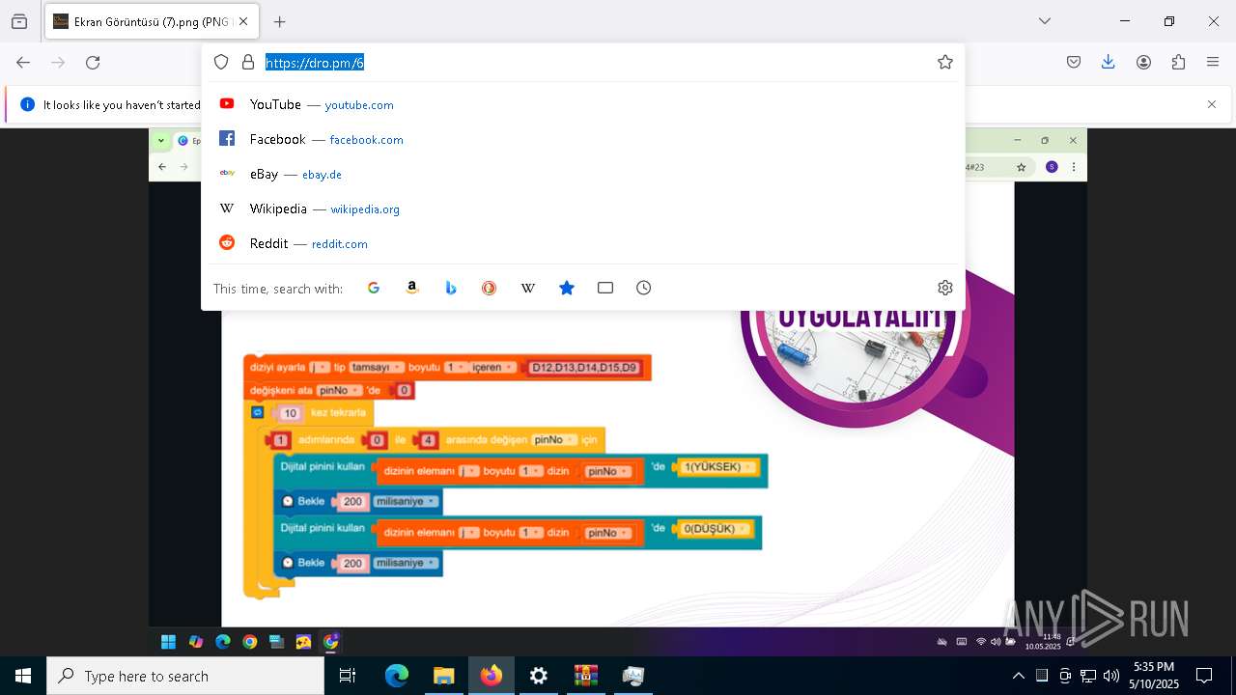Open Firefox account menu
This screenshot has width=1236, height=695.
(1143, 62)
